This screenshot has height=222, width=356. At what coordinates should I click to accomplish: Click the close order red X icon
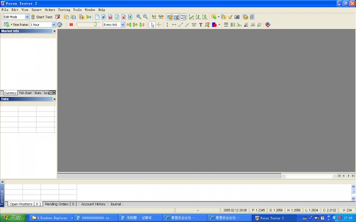pyautogui.click(x=124, y=17)
